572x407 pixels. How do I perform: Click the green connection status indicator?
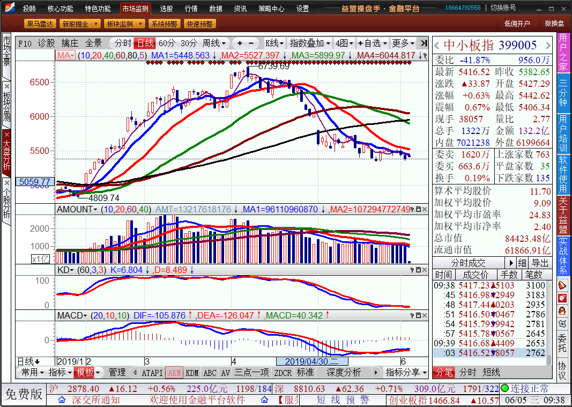[x=504, y=388]
